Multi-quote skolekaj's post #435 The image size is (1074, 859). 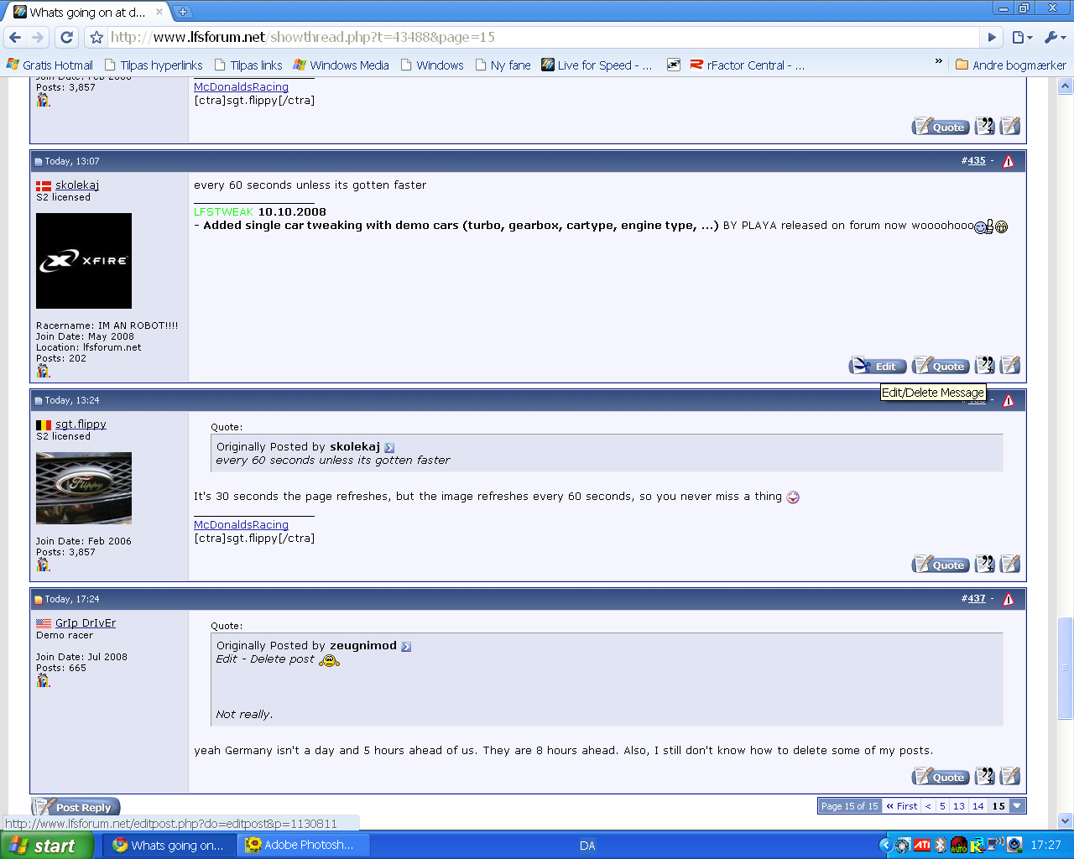985,366
